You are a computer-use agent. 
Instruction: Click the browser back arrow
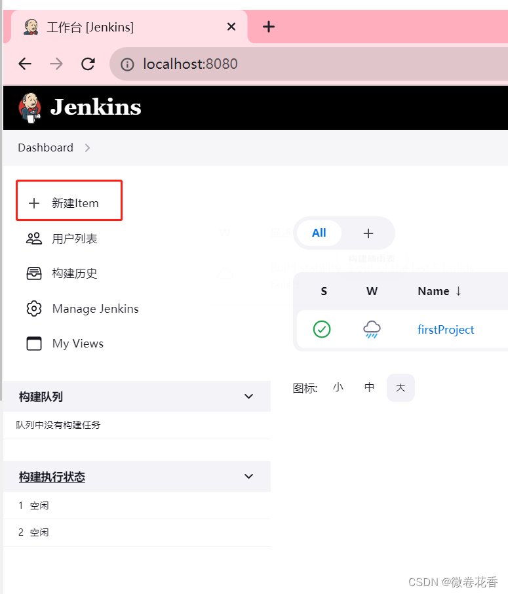[x=25, y=64]
